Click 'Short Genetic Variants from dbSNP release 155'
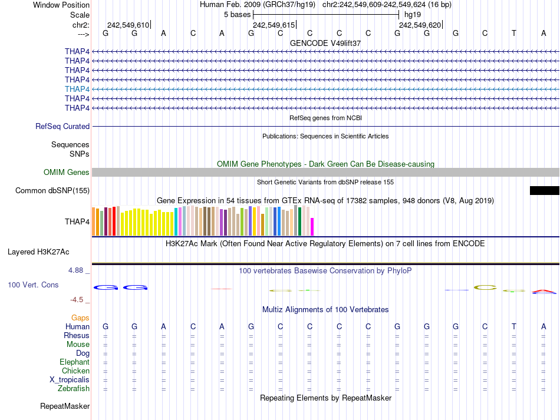 coord(325,182)
